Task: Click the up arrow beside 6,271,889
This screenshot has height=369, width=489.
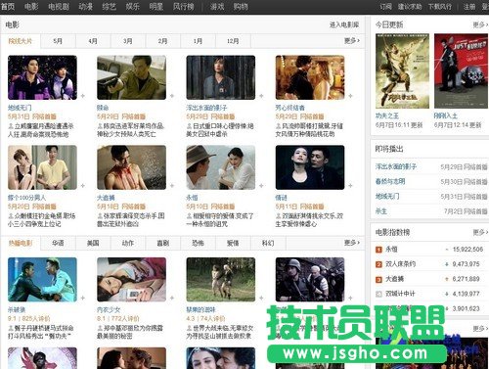Action: (x=447, y=279)
